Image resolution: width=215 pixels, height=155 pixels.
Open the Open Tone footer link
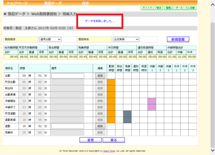pyautogui.click(x=109, y=151)
